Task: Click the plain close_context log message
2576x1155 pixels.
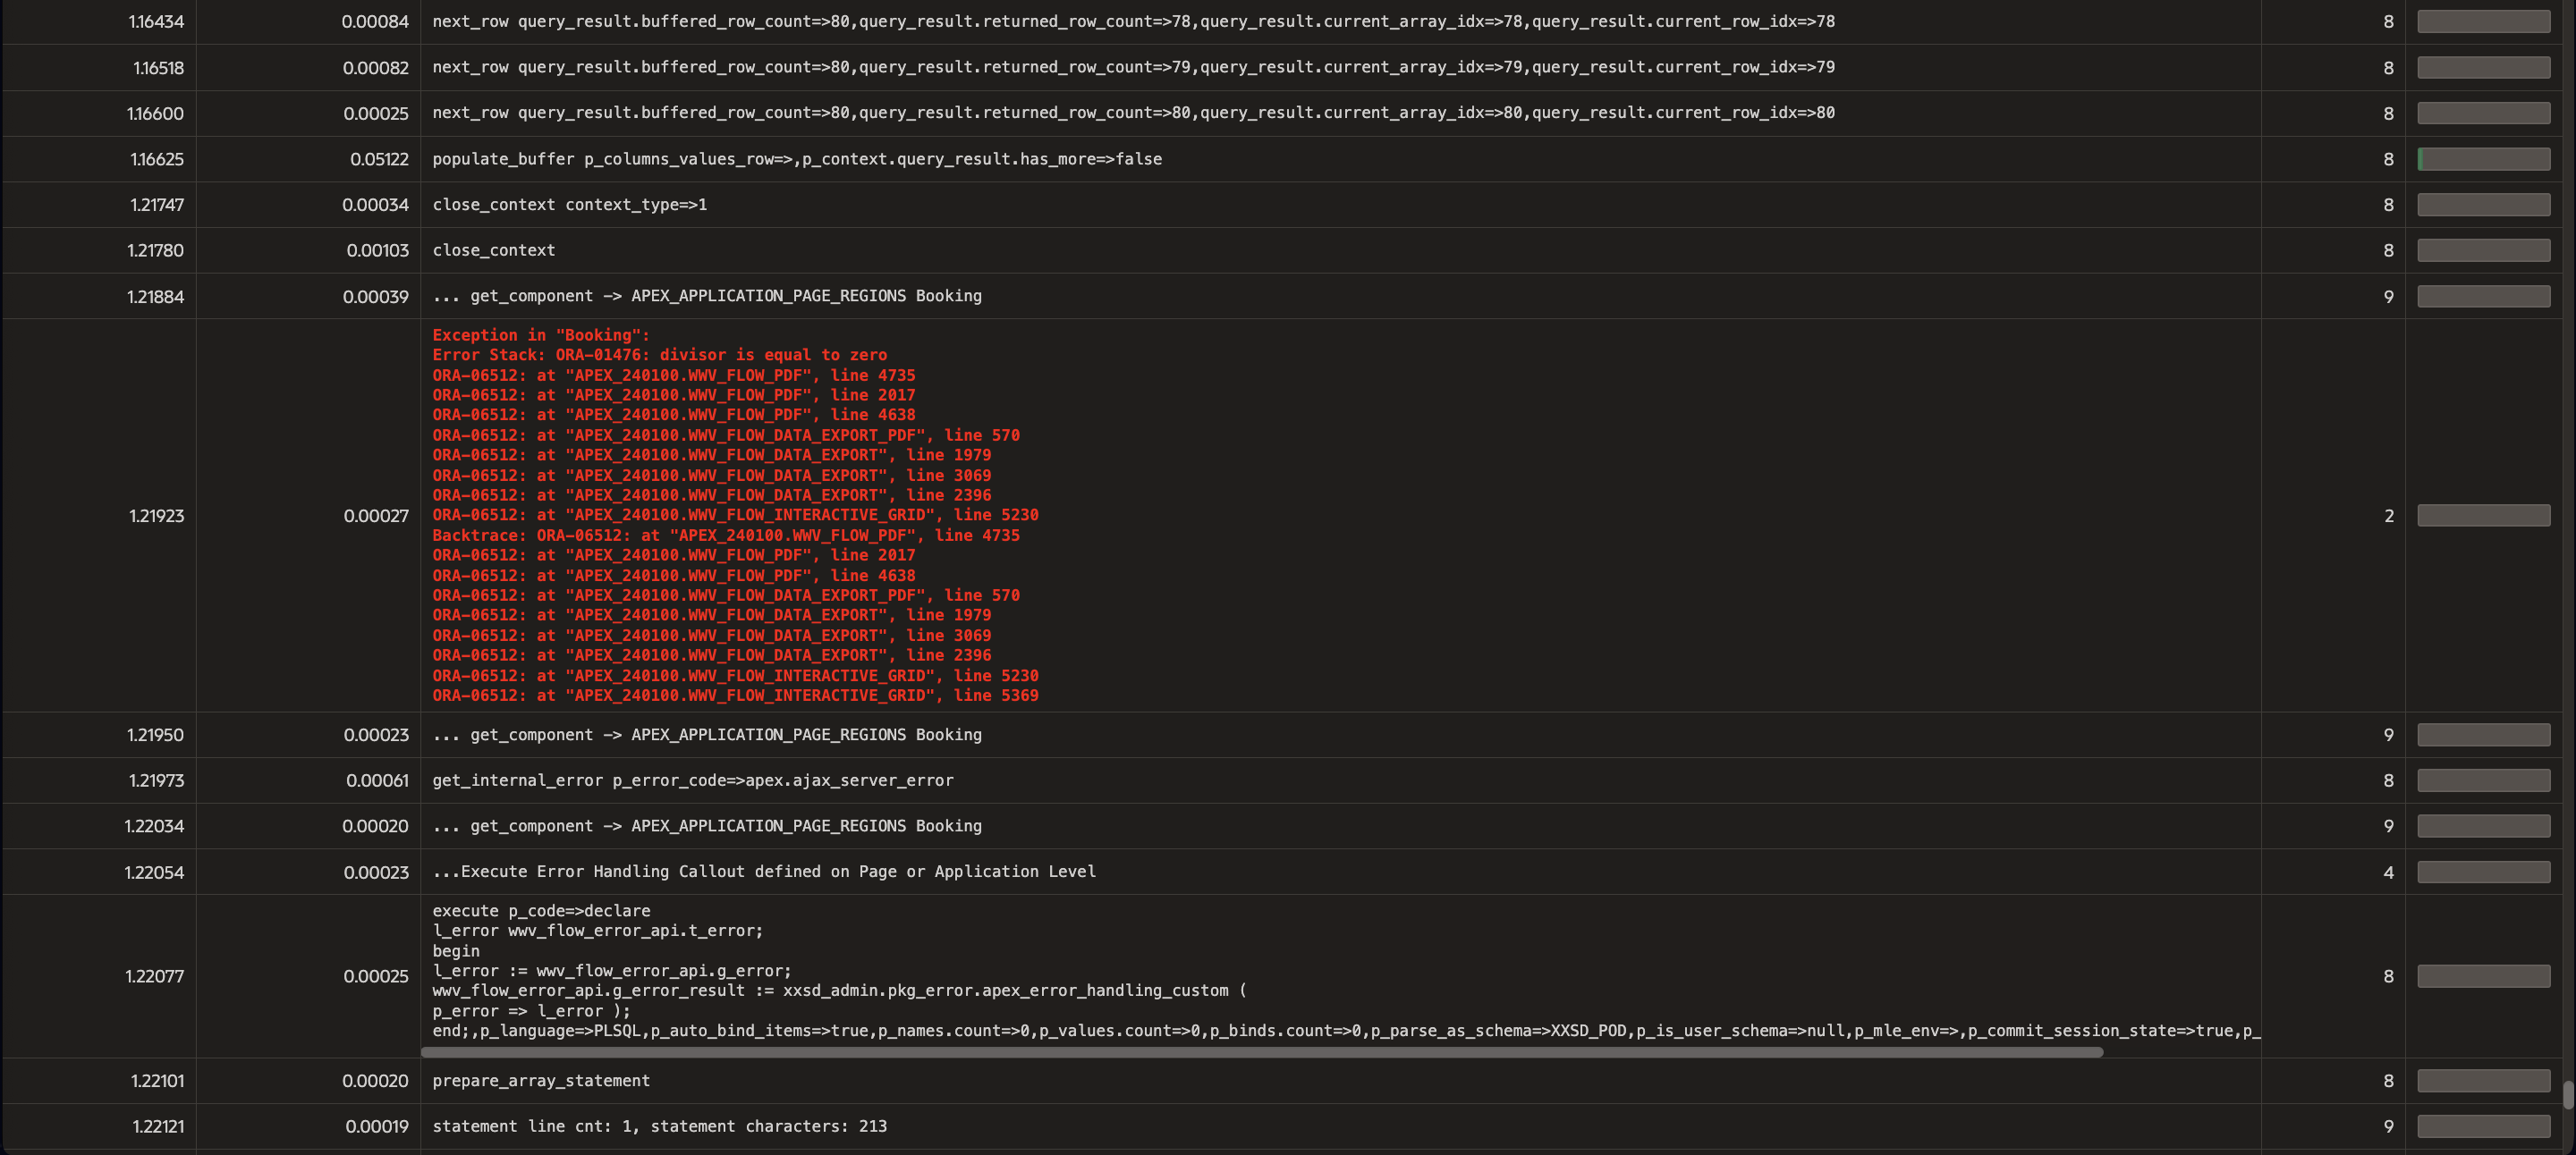Action: 493,249
